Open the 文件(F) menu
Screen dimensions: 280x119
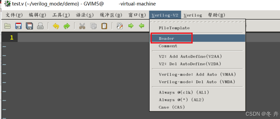pos(14,15)
